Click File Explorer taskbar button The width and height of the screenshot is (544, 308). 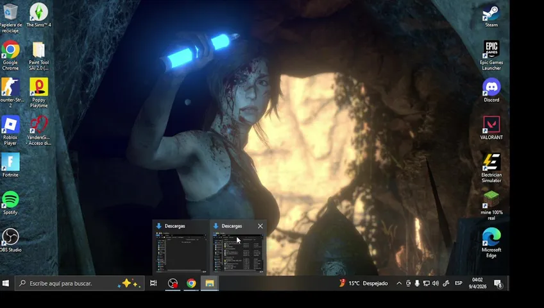tap(210, 284)
